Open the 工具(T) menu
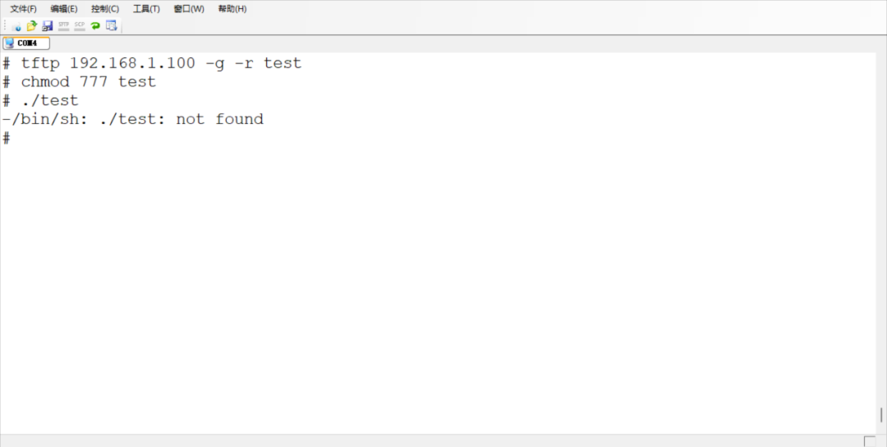Viewport: 887px width, 447px height. pyautogui.click(x=146, y=8)
